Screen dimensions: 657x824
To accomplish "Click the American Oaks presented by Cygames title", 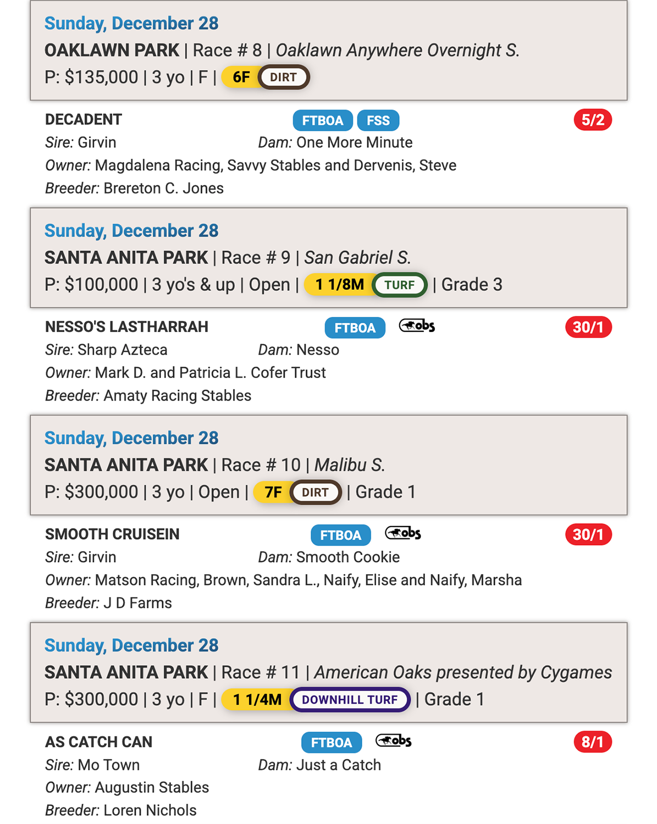I will tap(463, 672).
